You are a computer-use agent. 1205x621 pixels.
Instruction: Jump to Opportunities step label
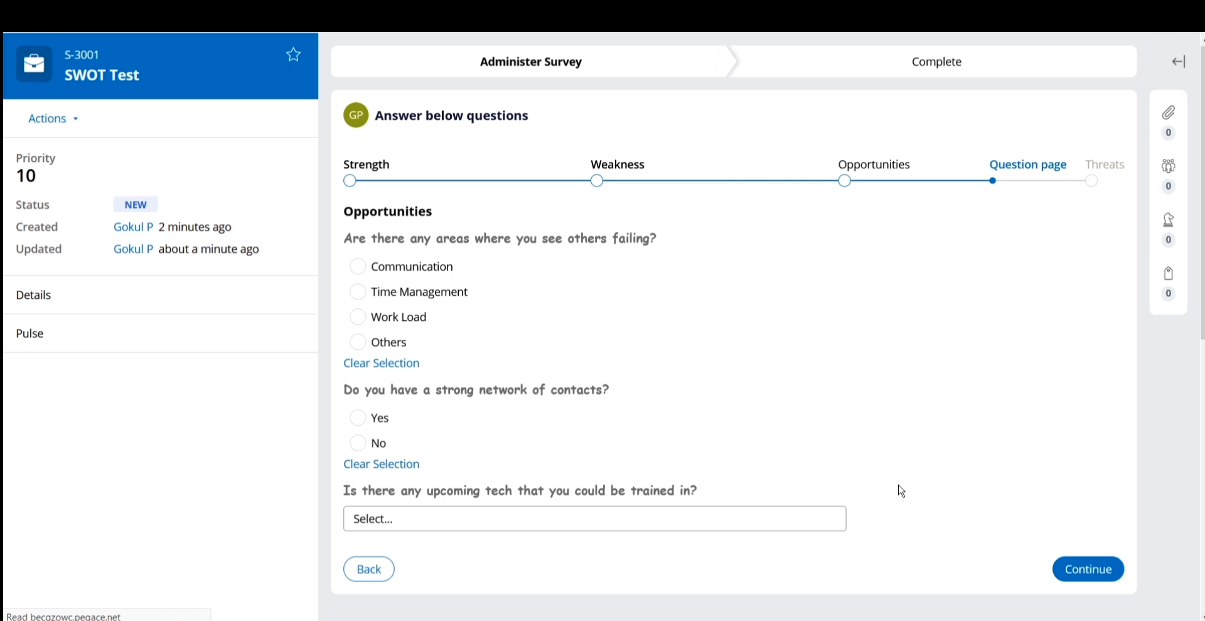(874, 165)
